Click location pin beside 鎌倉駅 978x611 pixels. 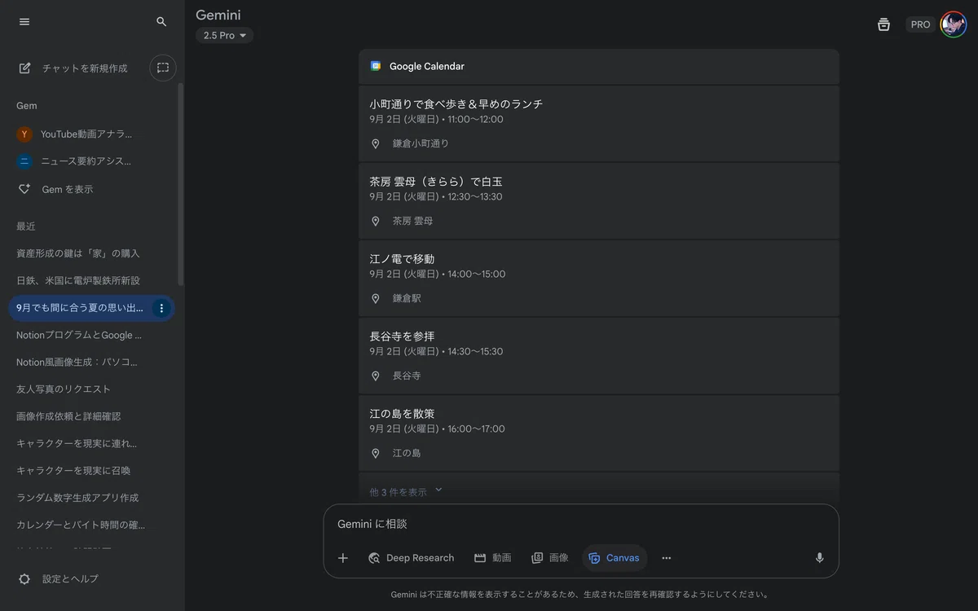point(376,298)
